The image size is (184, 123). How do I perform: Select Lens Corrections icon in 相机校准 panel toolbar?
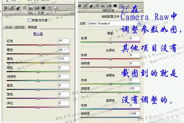coord(109,5)
